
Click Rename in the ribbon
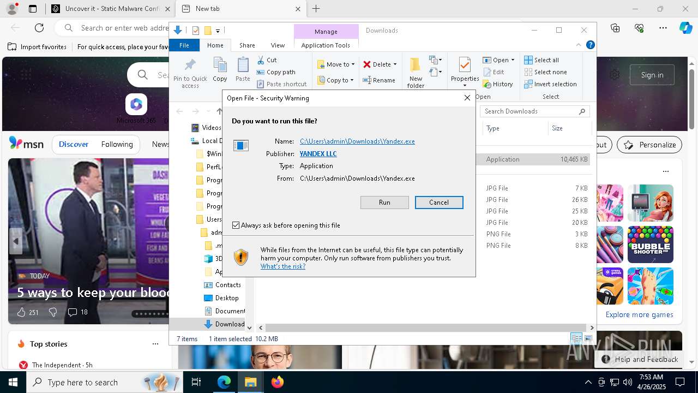click(x=380, y=80)
